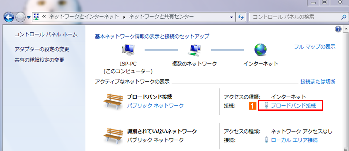This screenshot has width=349, height=151.
Task: Click the plug icon beside ブロードバンド接続 link
Action: 267,106
